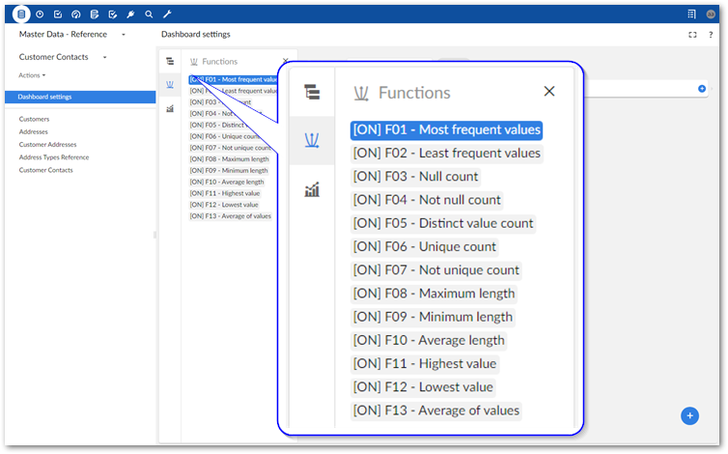Viewport: 728px width, 454px height.
Task: Select the bar chart icon in enlarged callout
Action: [312, 190]
